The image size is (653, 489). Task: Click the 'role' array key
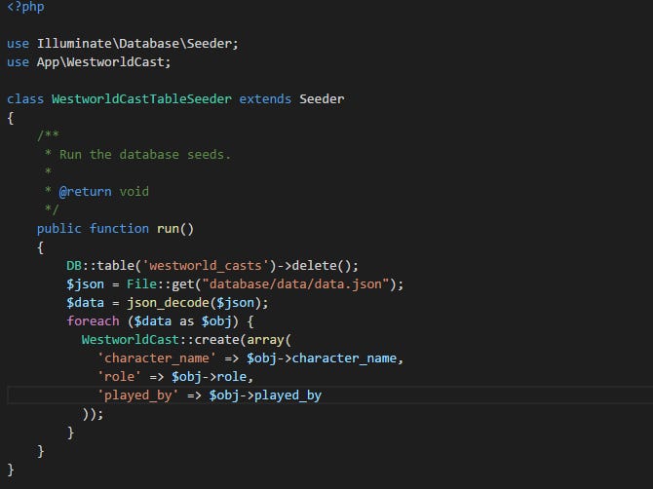[119, 377]
